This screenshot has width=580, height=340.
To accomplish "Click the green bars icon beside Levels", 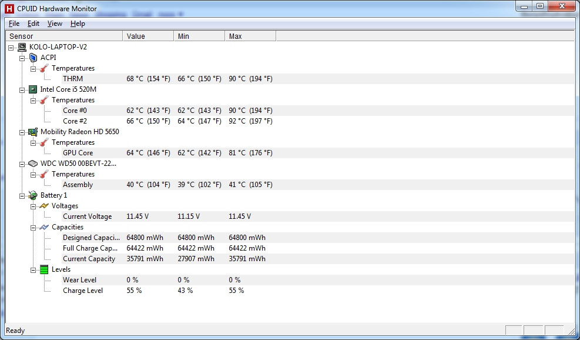I will (44, 269).
